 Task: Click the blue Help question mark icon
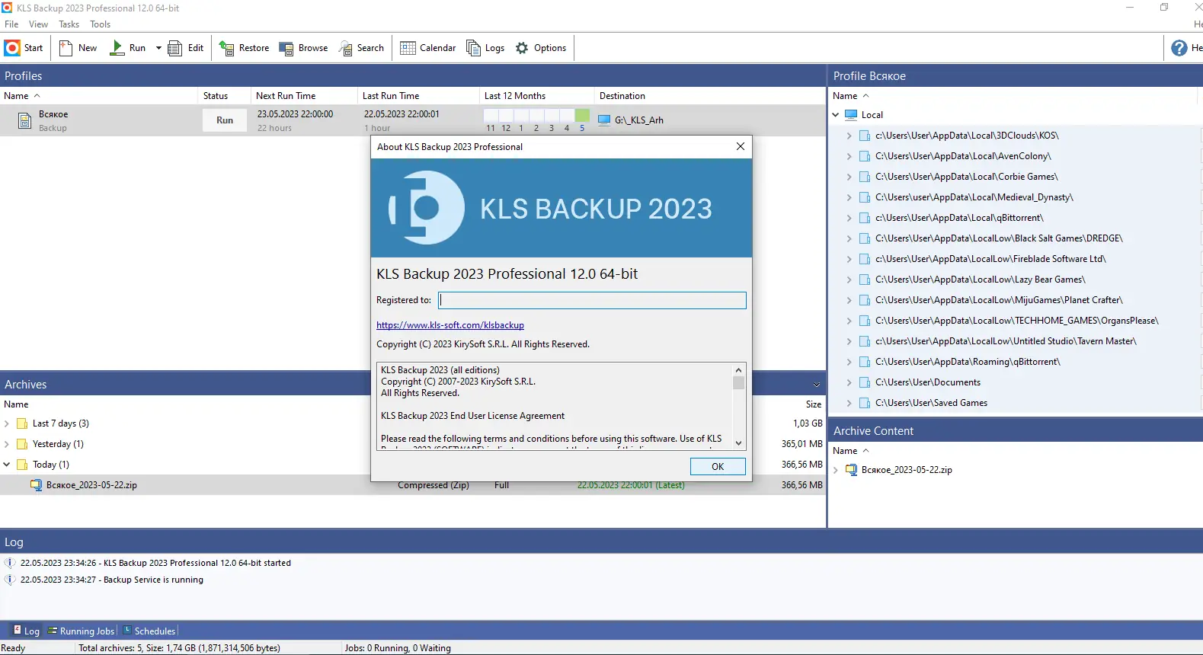click(x=1179, y=48)
